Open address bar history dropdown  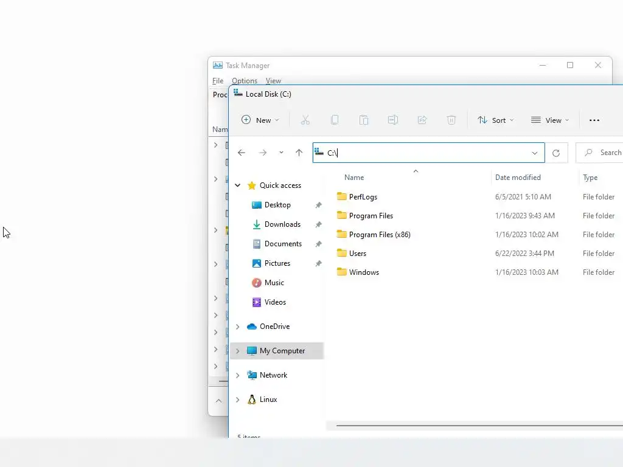pyautogui.click(x=534, y=153)
